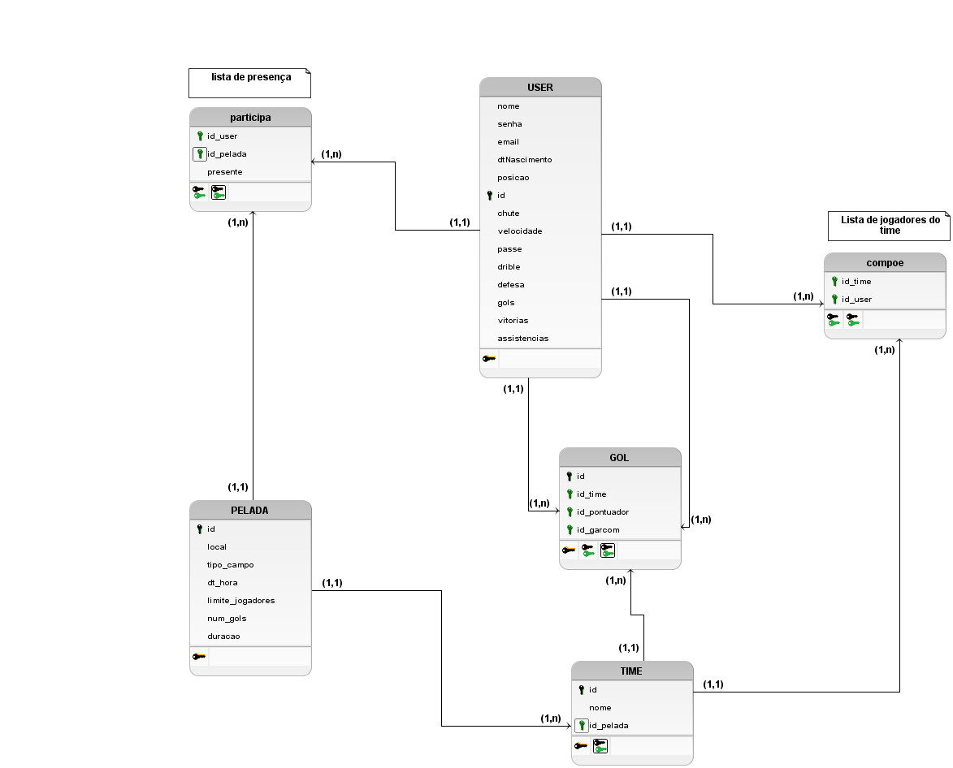Image resolution: width=953 pixels, height=768 pixels.
Task: Click the key icon in USER table footer
Action: point(488,358)
